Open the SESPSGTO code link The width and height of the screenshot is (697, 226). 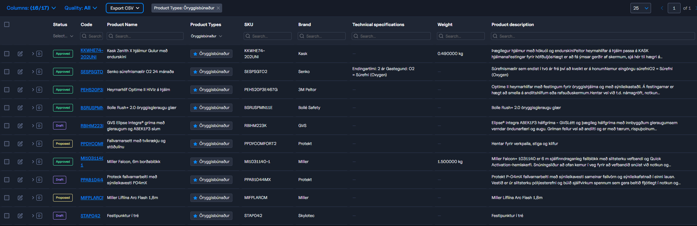tap(92, 72)
